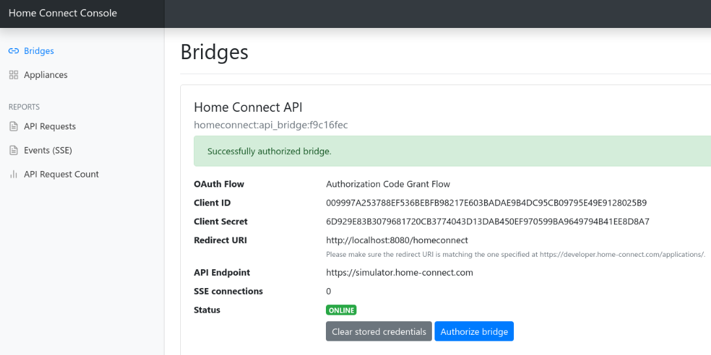Click the Authorize bridge button

(x=474, y=332)
